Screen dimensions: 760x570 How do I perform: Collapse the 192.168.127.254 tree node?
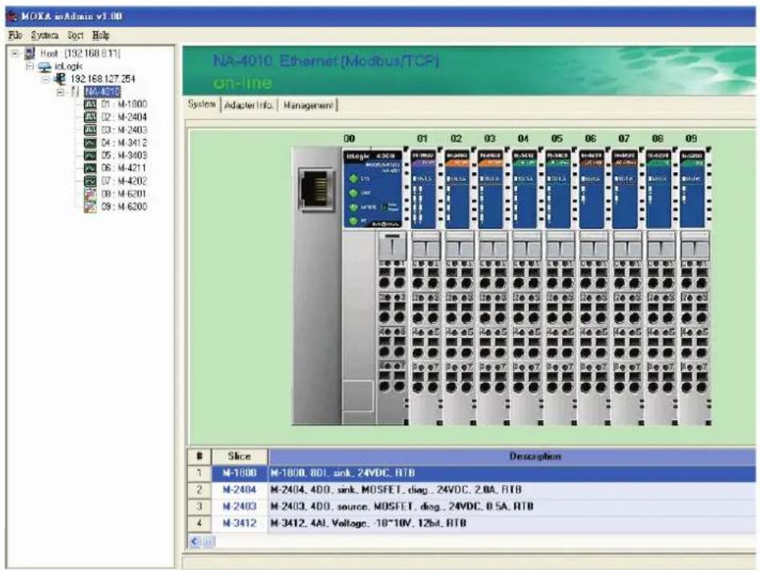[45, 78]
